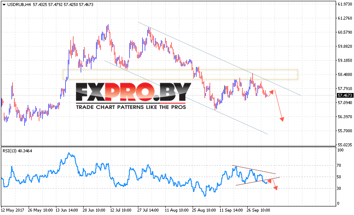The height and width of the screenshot is (215, 354).
Task: Select the upper RSI triangle trendline
Action: coord(254,170)
